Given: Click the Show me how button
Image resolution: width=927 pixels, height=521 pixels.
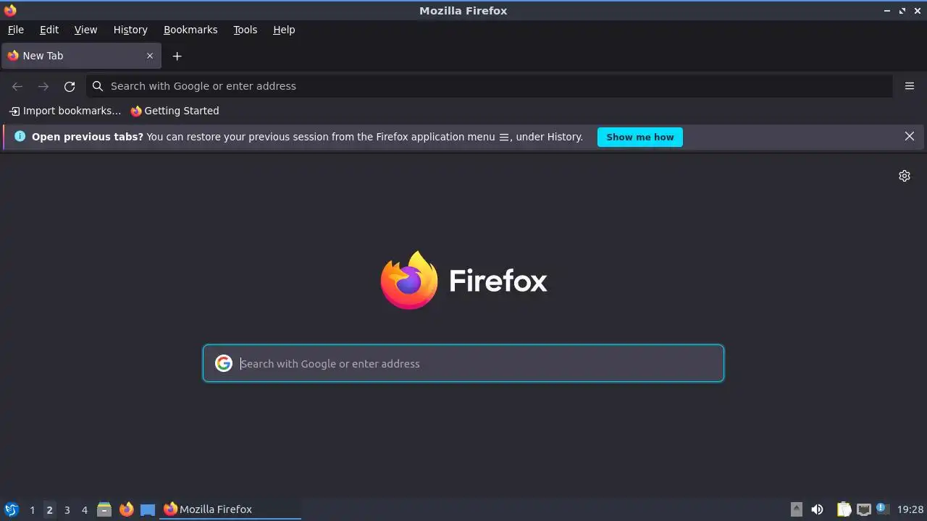Looking at the screenshot, I should 640,137.
